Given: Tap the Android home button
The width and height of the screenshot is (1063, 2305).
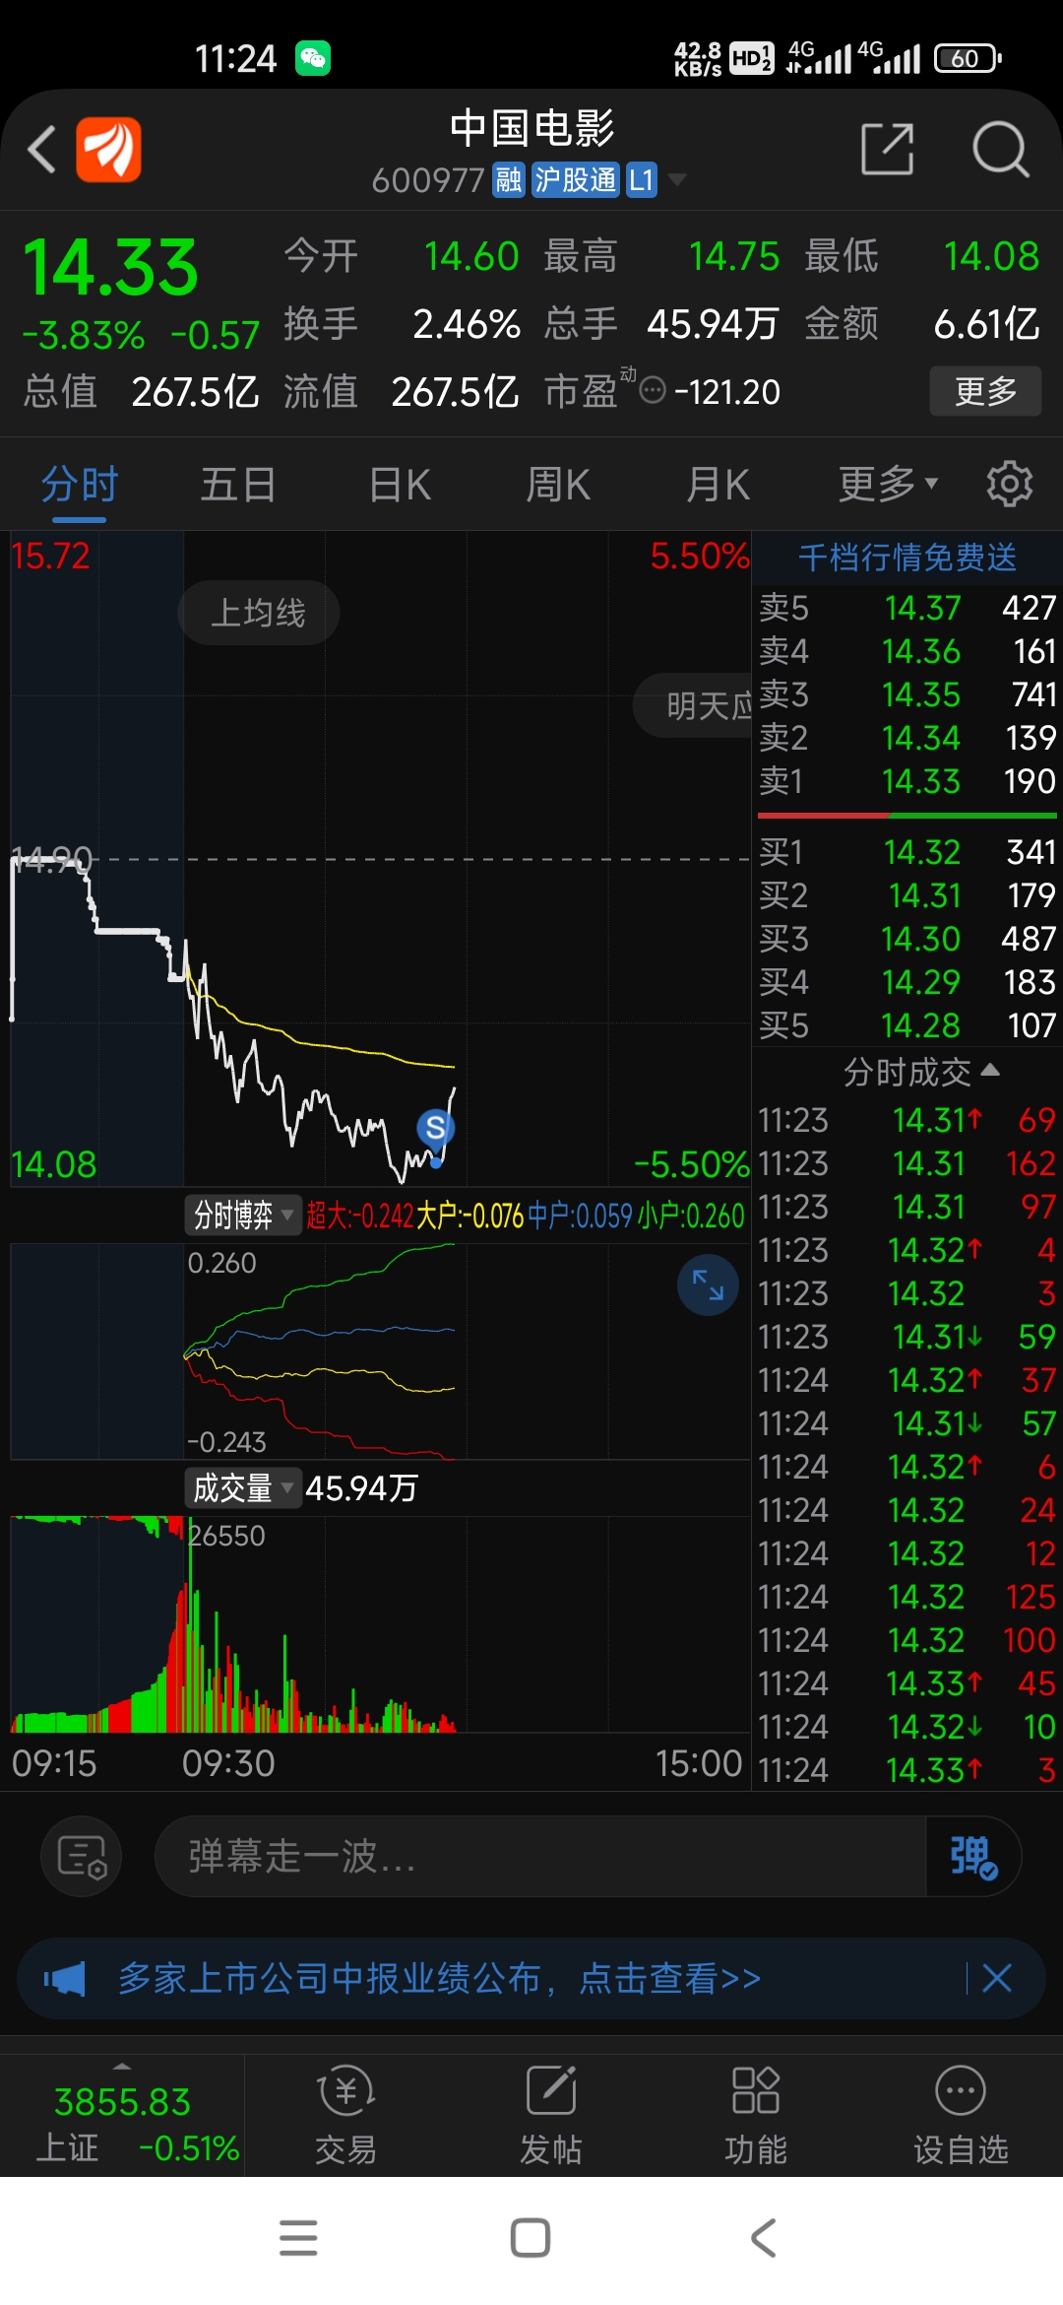Looking at the screenshot, I should (531, 2238).
